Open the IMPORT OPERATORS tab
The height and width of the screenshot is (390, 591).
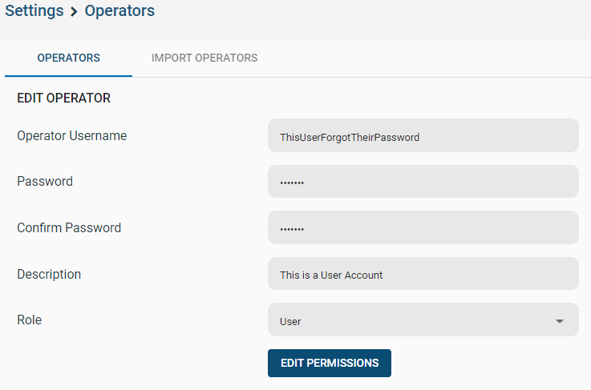(x=204, y=58)
